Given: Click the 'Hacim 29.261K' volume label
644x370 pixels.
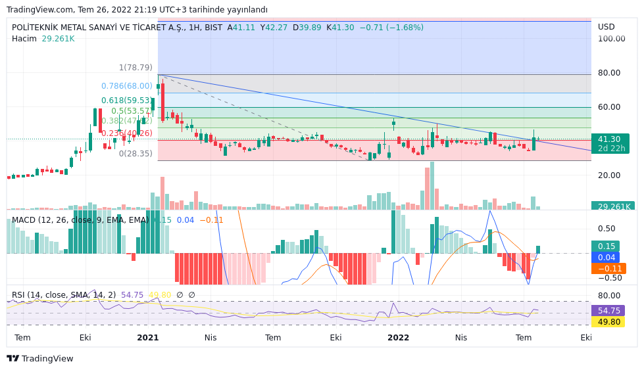Looking at the screenshot, I should point(43,39).
